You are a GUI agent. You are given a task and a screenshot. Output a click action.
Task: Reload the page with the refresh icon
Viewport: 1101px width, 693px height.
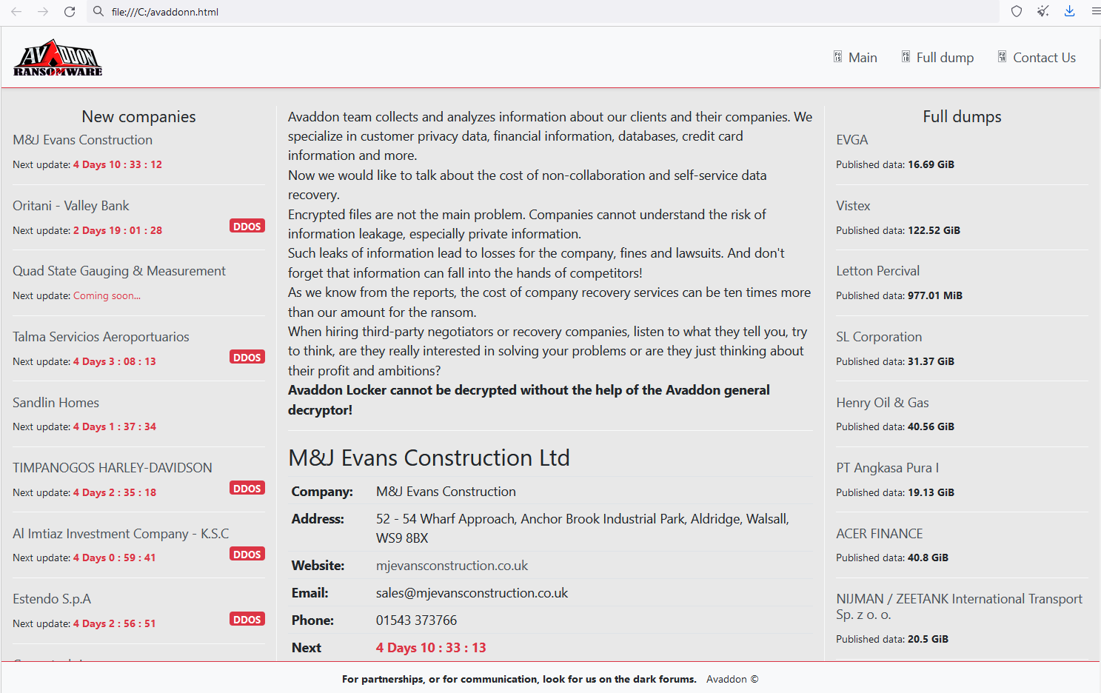tap(70, 12)
